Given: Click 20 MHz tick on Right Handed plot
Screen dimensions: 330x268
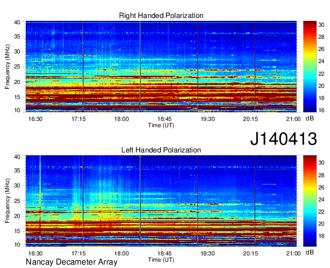Looking at the screenshot, I should pyautogui.click(x=17, y=82).
